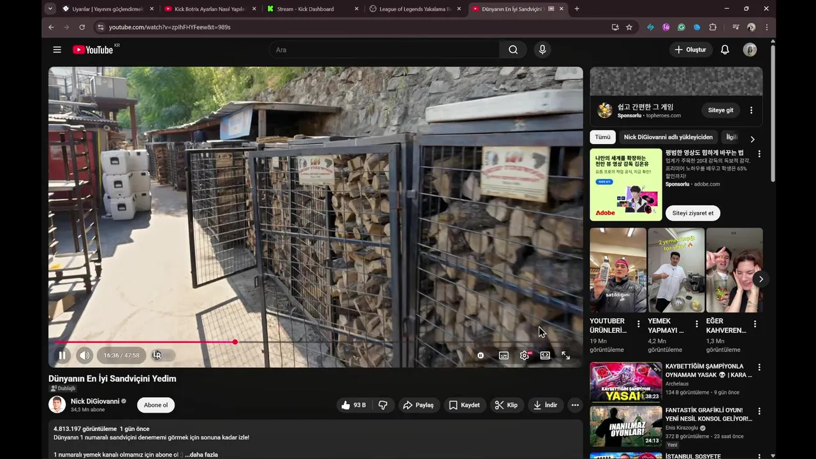Toggle subtitles in the player
The image size is (816, 459).
tap(504, 355)
